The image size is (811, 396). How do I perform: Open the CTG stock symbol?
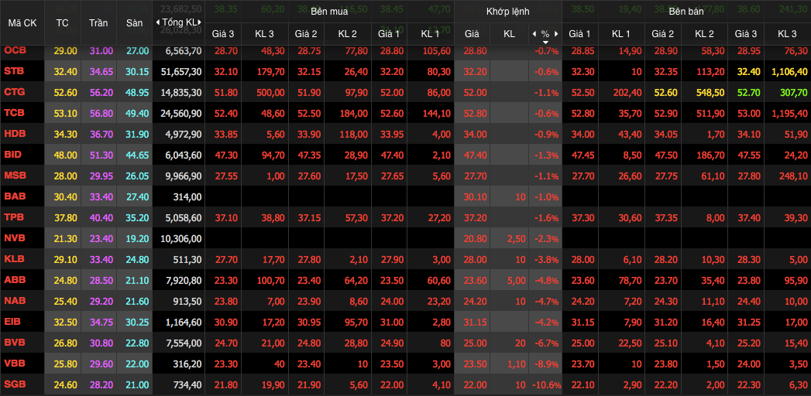point(14,92)
